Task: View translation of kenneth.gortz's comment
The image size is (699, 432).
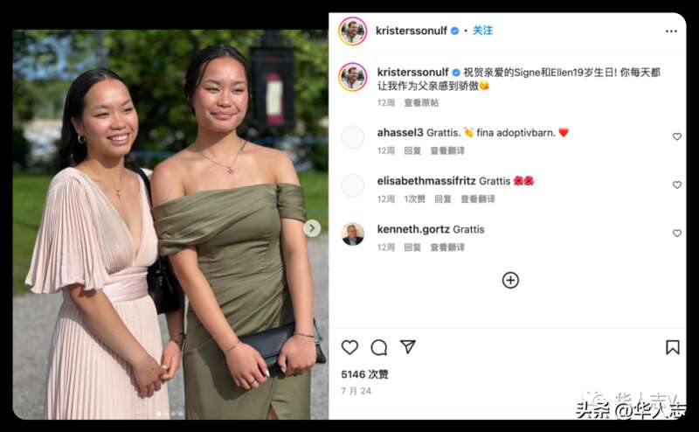Action: point(447,247)
